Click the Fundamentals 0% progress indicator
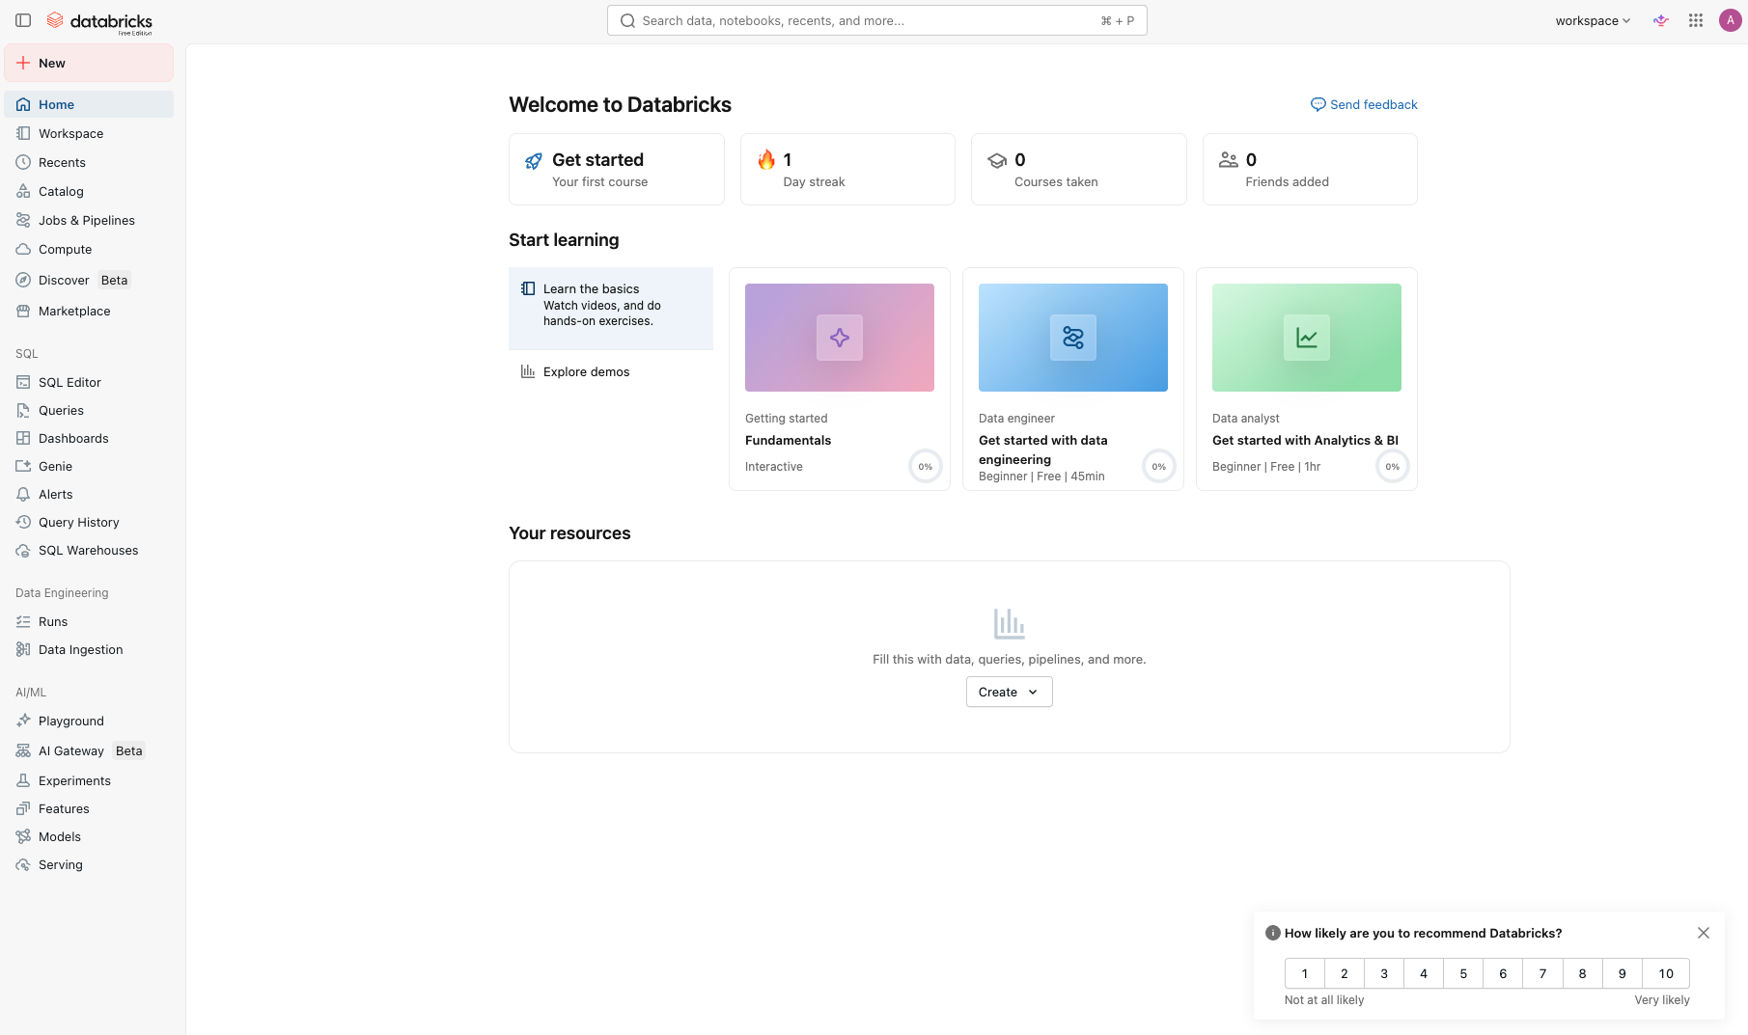Image resolution: width=1748 pixels, height=1035 pixels. [x=925, y=467]
